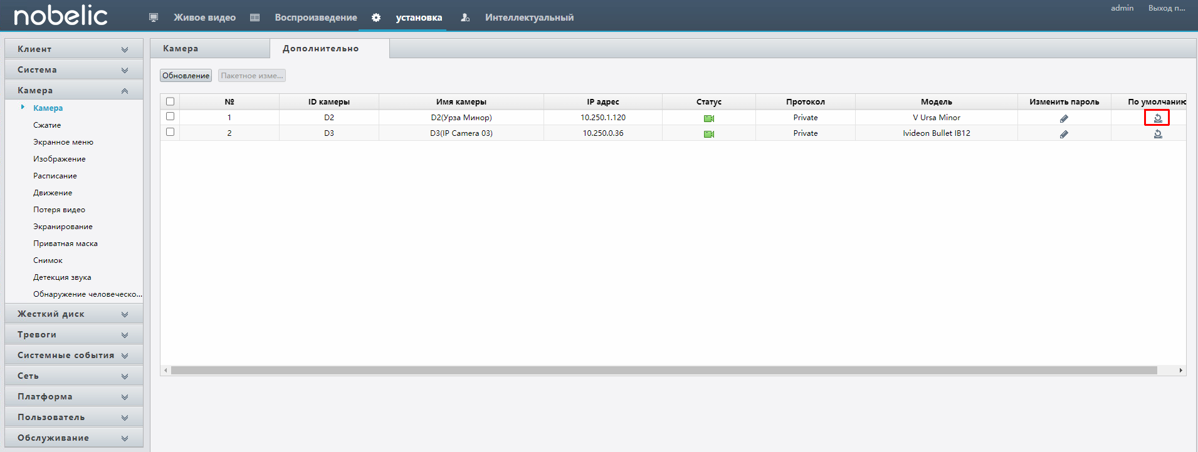Image resolution: width=1198 pixels, height=452 pixels.
Task: Click the horizontal scrollbar thumb under the table
Action: coord(664,371)
